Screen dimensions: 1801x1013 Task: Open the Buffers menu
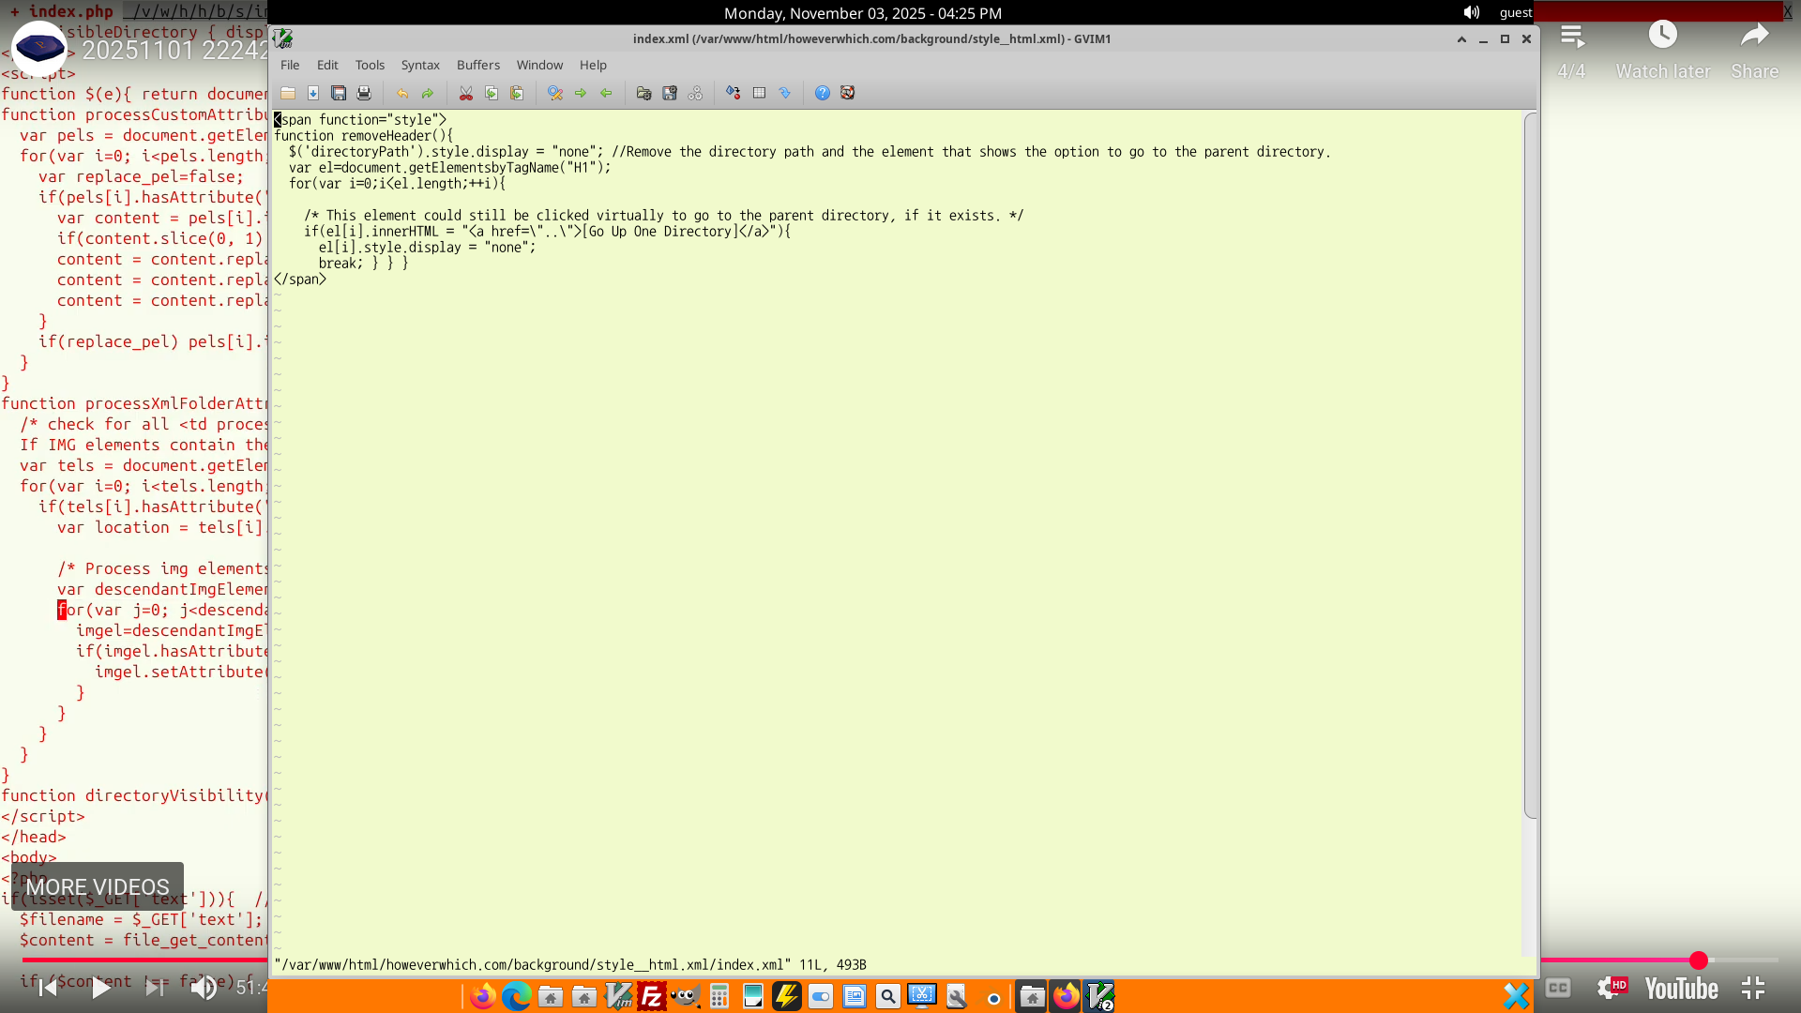click(x=477, y=65)
